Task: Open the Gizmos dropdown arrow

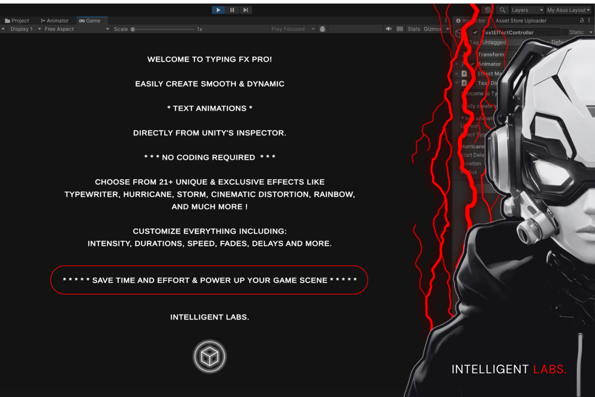Action: [x=448, y=29]
